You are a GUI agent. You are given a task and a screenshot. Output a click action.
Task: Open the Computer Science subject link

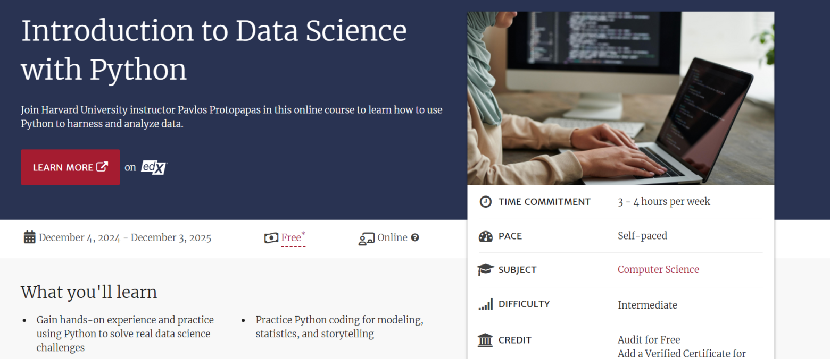coord(658,270)
